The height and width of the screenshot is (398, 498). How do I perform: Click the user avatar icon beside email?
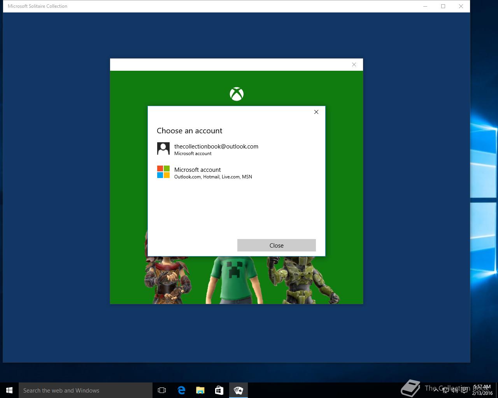click(163, 148)
